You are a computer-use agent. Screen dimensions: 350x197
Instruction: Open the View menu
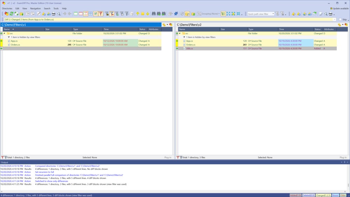pyautogui.click(x=24, y=8)
